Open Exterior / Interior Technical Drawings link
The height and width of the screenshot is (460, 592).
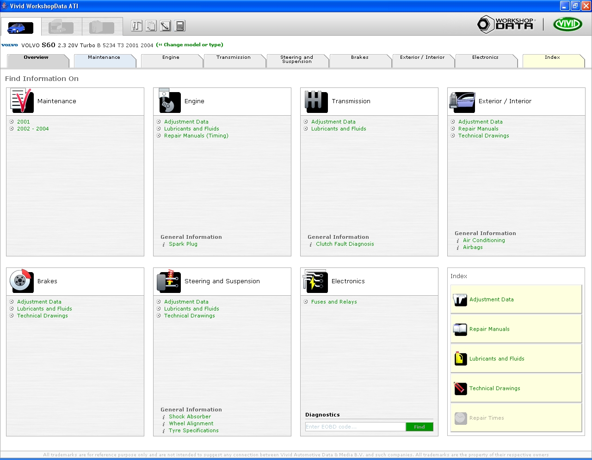pyautogui.click(x=484, y=136)
